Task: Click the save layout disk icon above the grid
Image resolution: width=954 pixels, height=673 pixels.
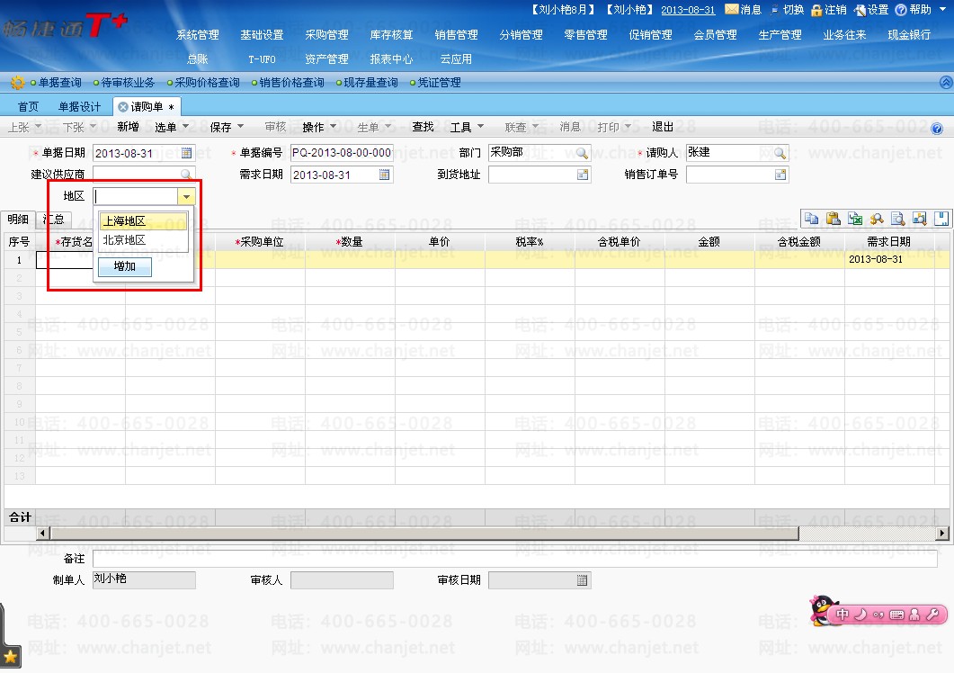Action: tap(941, 219)
